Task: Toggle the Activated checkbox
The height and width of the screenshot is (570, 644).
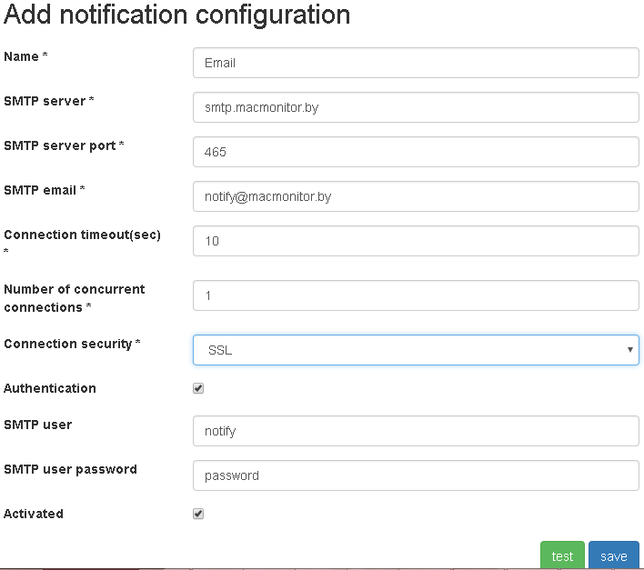Action: (x=198, y=514)
